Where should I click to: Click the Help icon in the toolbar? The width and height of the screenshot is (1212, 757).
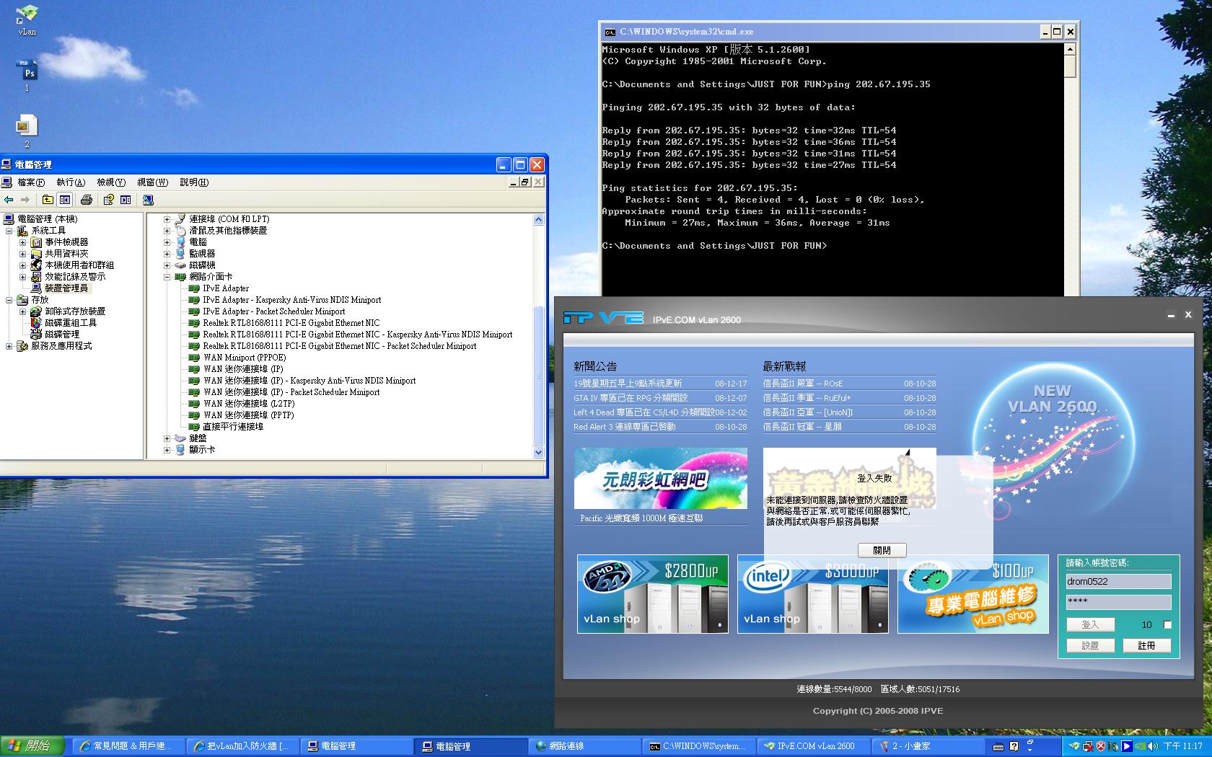pyautogui.click(x=108, y=200)
